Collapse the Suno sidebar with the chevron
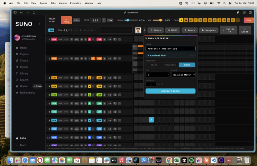 [x=40, y=24]
